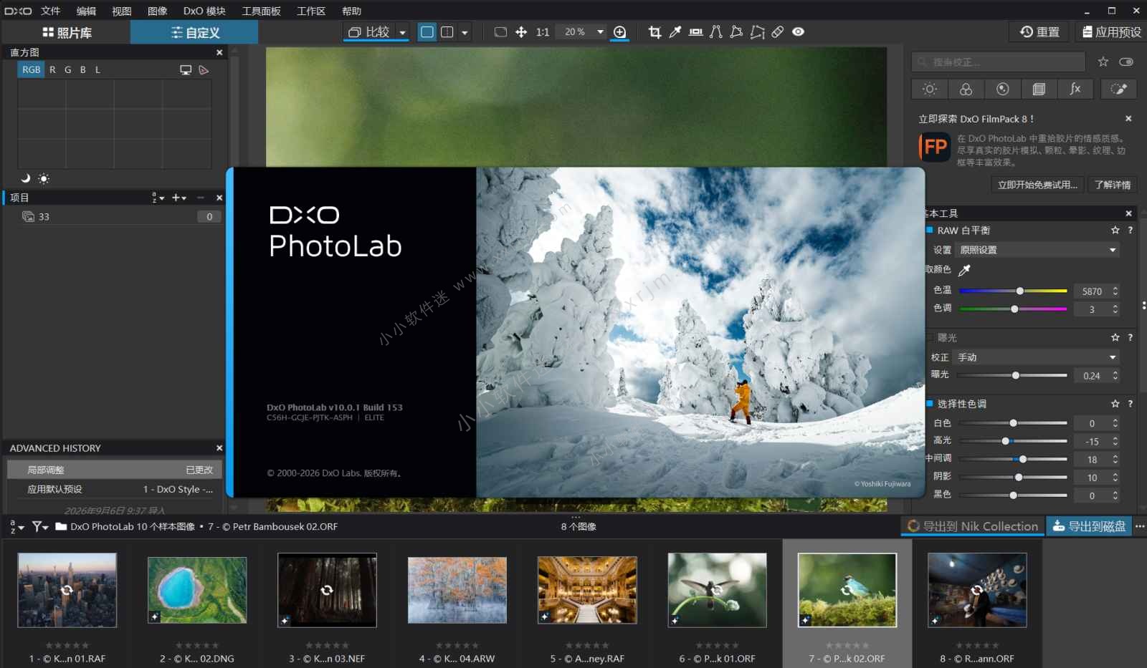Open the 编辑 menu
The image size is (1147, 668).
click(86, 11)
